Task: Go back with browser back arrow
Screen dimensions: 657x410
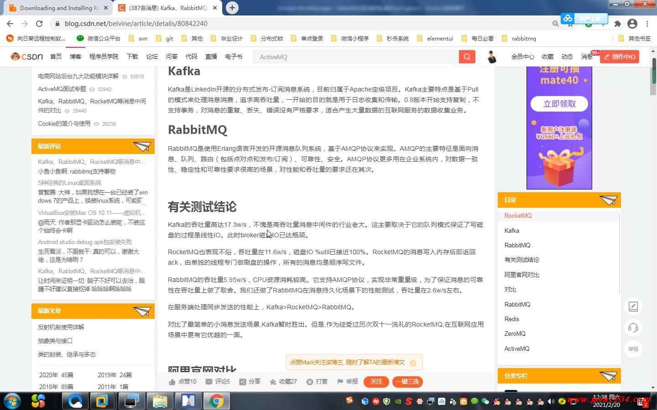Action: 10,24
